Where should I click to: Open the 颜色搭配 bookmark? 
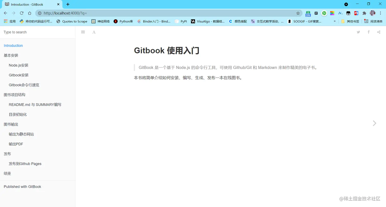pos(238,21)
